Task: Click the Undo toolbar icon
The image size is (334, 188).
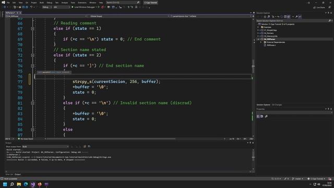Action: point(31,7)
